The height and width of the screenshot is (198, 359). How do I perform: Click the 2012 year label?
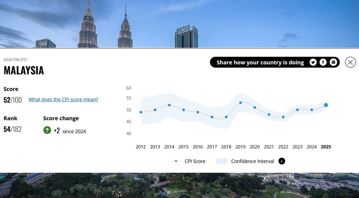[141, 147]
